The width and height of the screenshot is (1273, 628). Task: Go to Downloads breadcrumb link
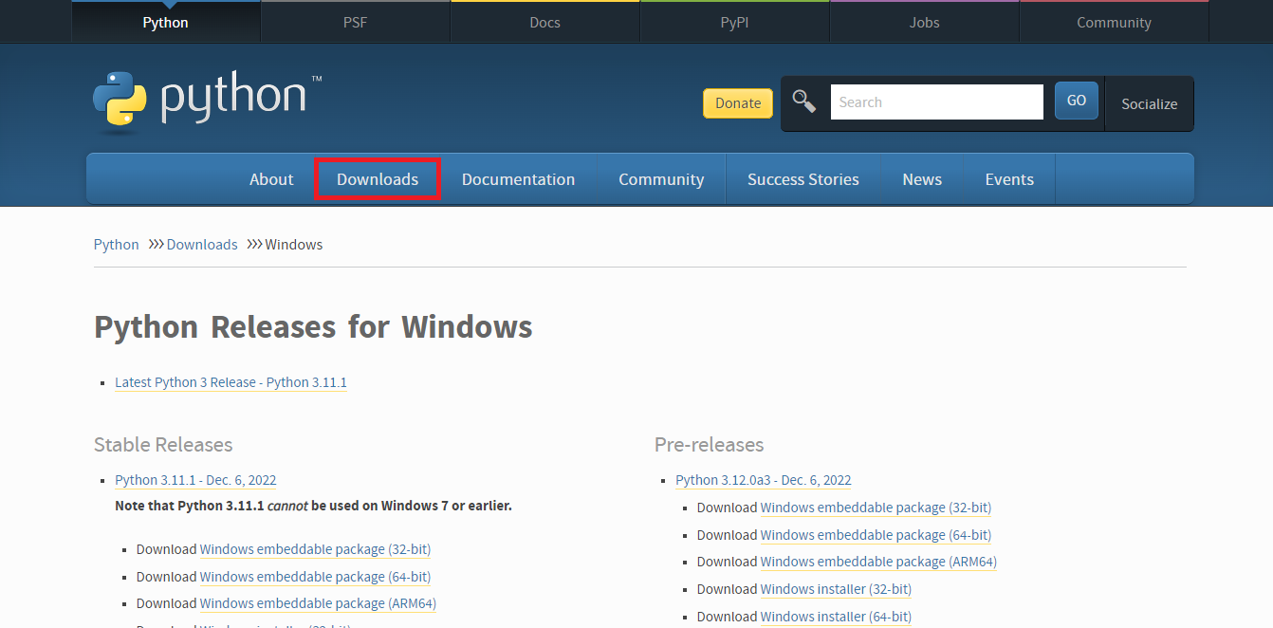click(202, 245)
